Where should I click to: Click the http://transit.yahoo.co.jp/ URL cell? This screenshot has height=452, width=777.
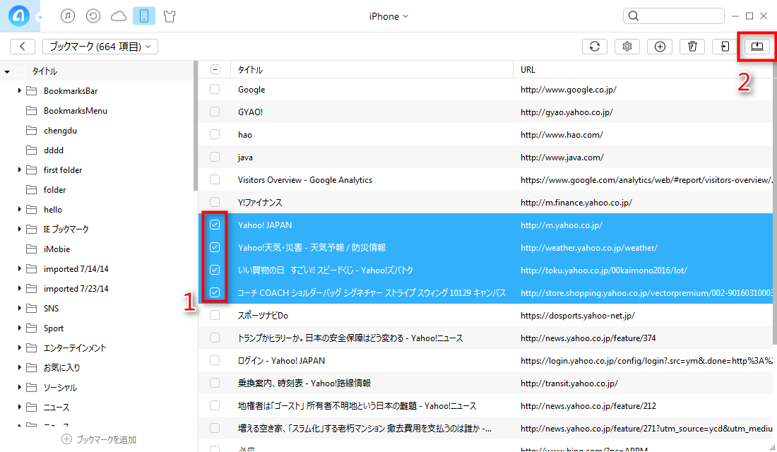click(x=569, y=383)
